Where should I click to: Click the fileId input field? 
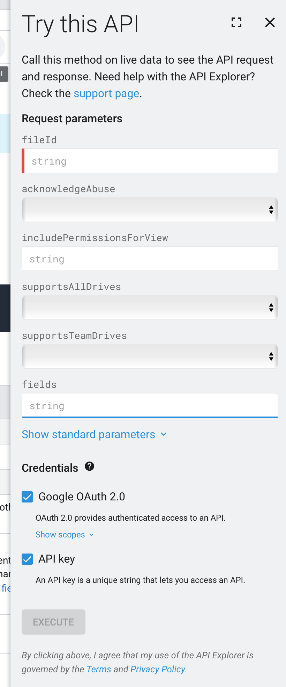click(149, 161)
